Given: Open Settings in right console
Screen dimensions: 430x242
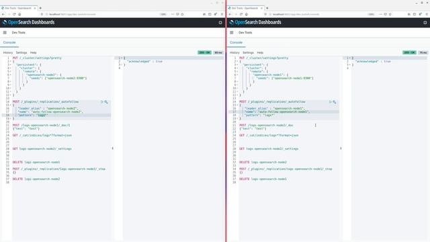Looking at the screenshot, I should pyautogui.click(x=248, y=52).
